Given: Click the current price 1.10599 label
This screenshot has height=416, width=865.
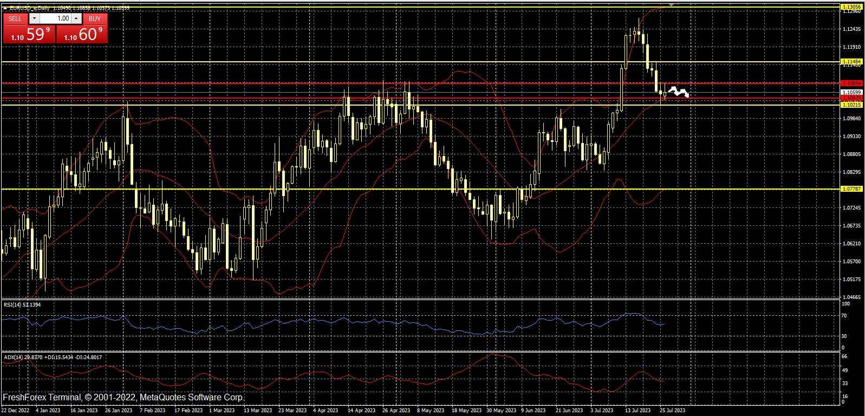Looking at the screenshot, I should pyautogui.click(x=851, y=93).
